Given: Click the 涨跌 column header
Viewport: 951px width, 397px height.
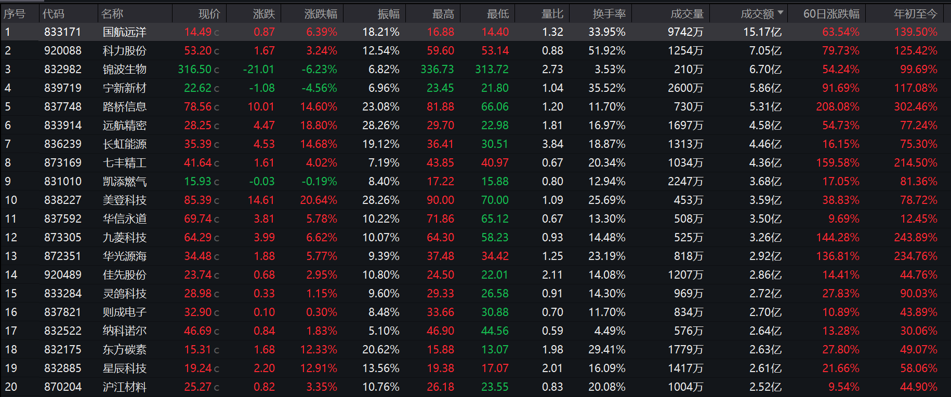Looking at the screenshot, I should pos(264,14).
